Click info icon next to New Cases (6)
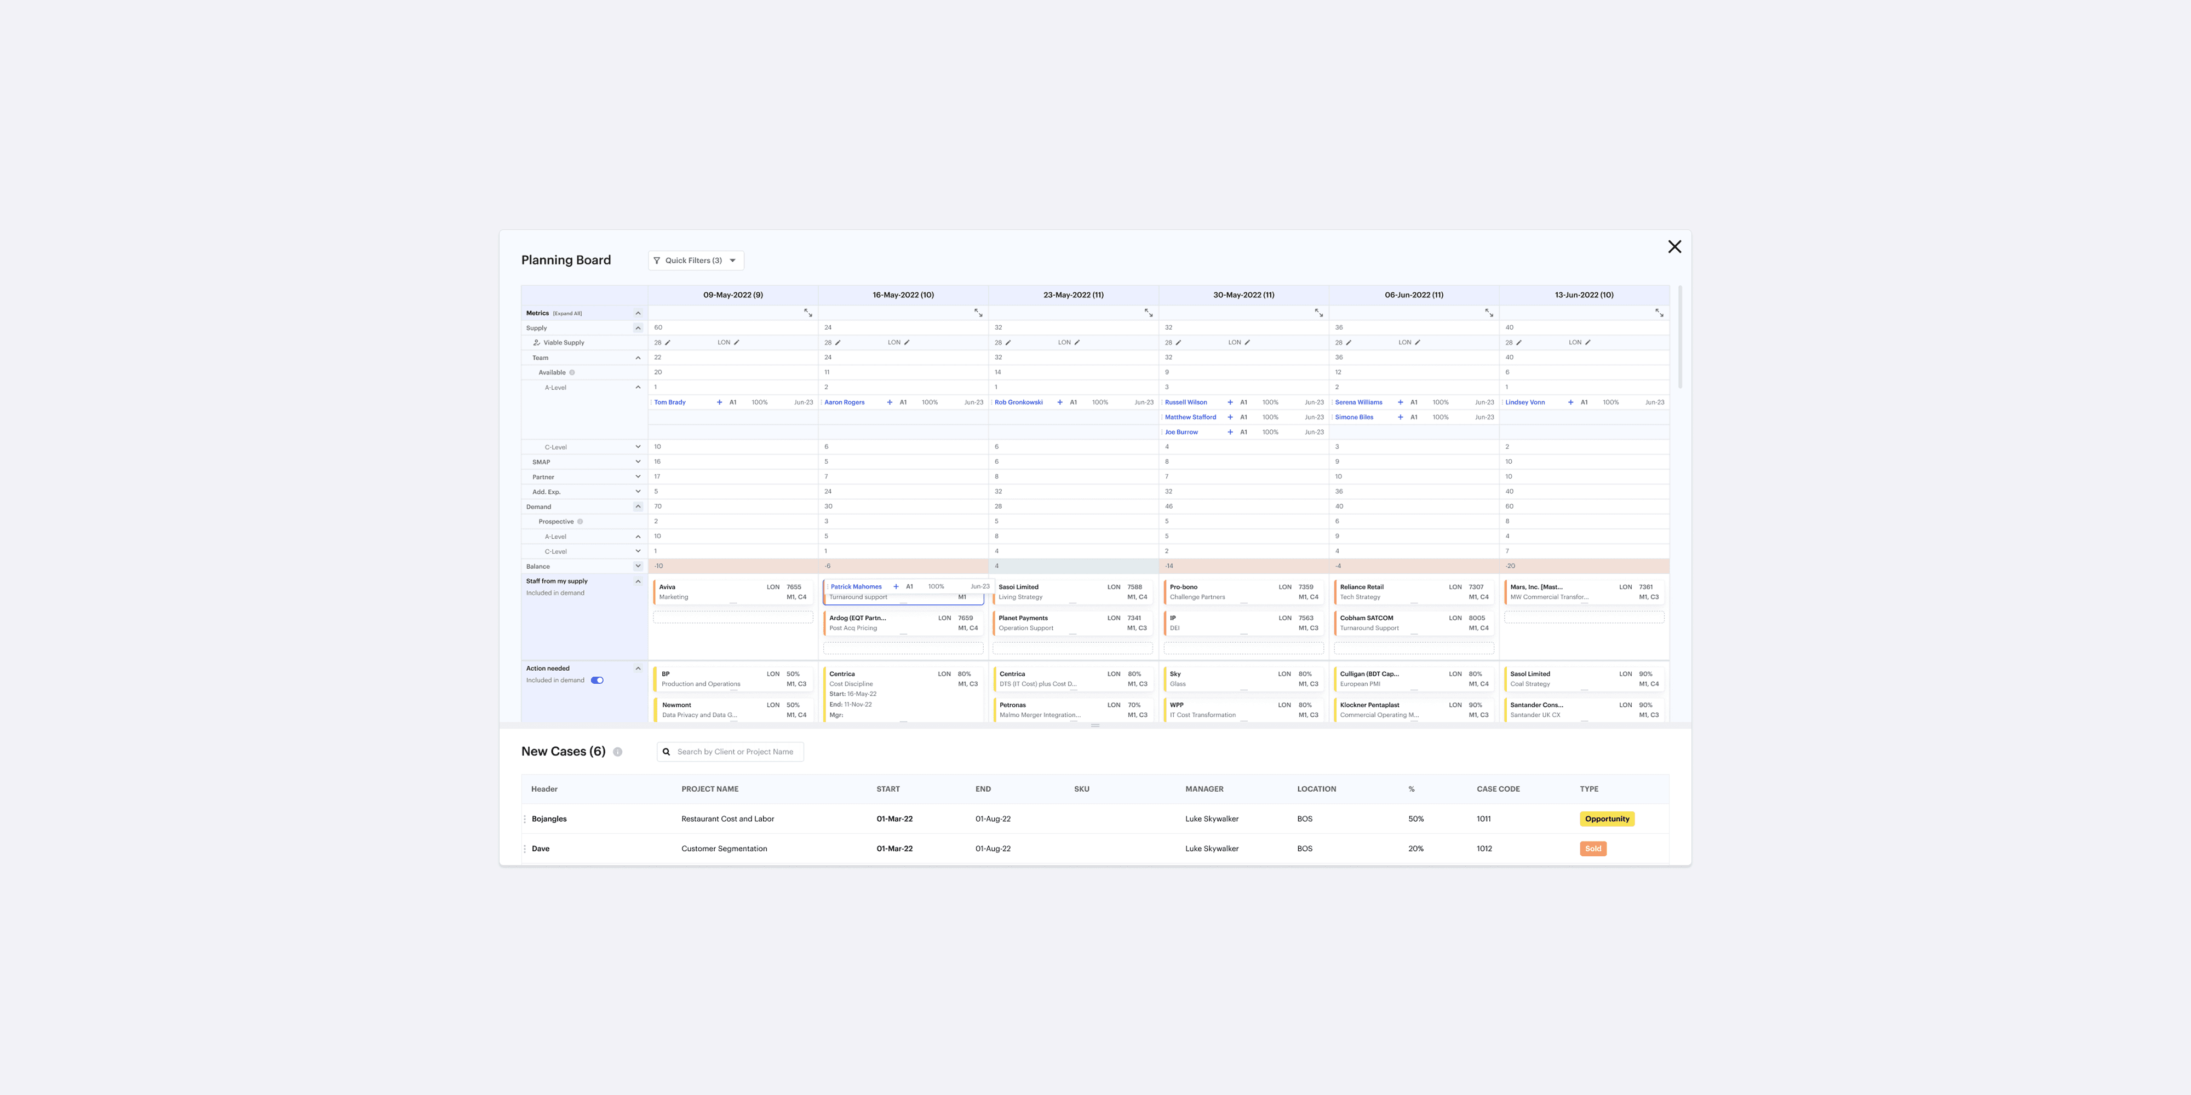Viewport: 2191px width, 1095px height. tap(617, 752)
